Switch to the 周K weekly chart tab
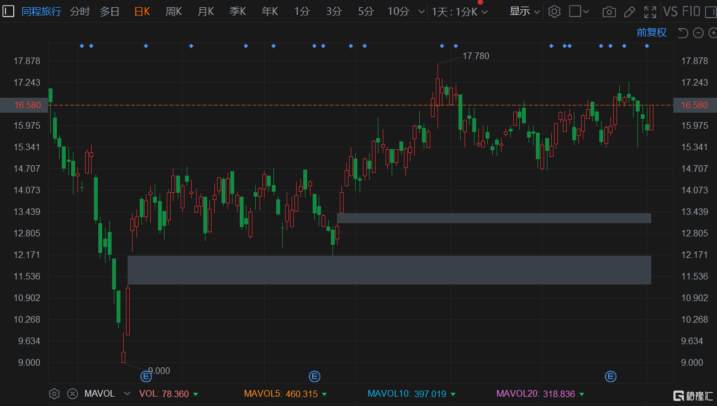This screenshot has height=406, width=717. 173,12
